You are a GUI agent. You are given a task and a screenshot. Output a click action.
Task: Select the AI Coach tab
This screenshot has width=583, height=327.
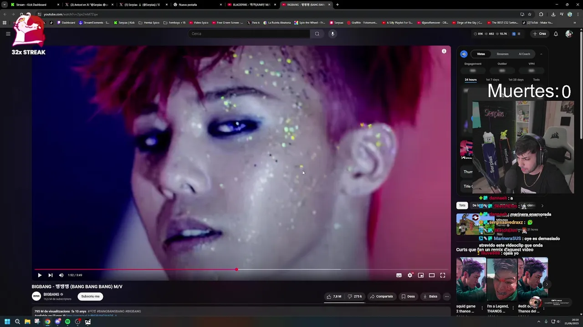(x=524, y=54)
